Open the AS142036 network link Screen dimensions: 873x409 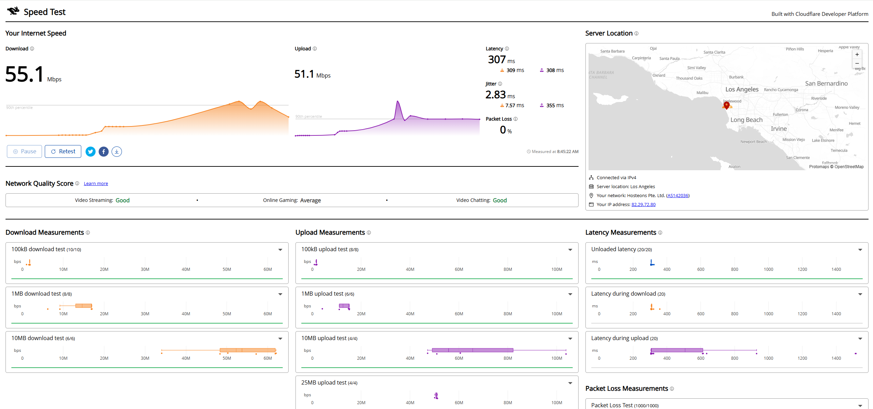point(678,196)
